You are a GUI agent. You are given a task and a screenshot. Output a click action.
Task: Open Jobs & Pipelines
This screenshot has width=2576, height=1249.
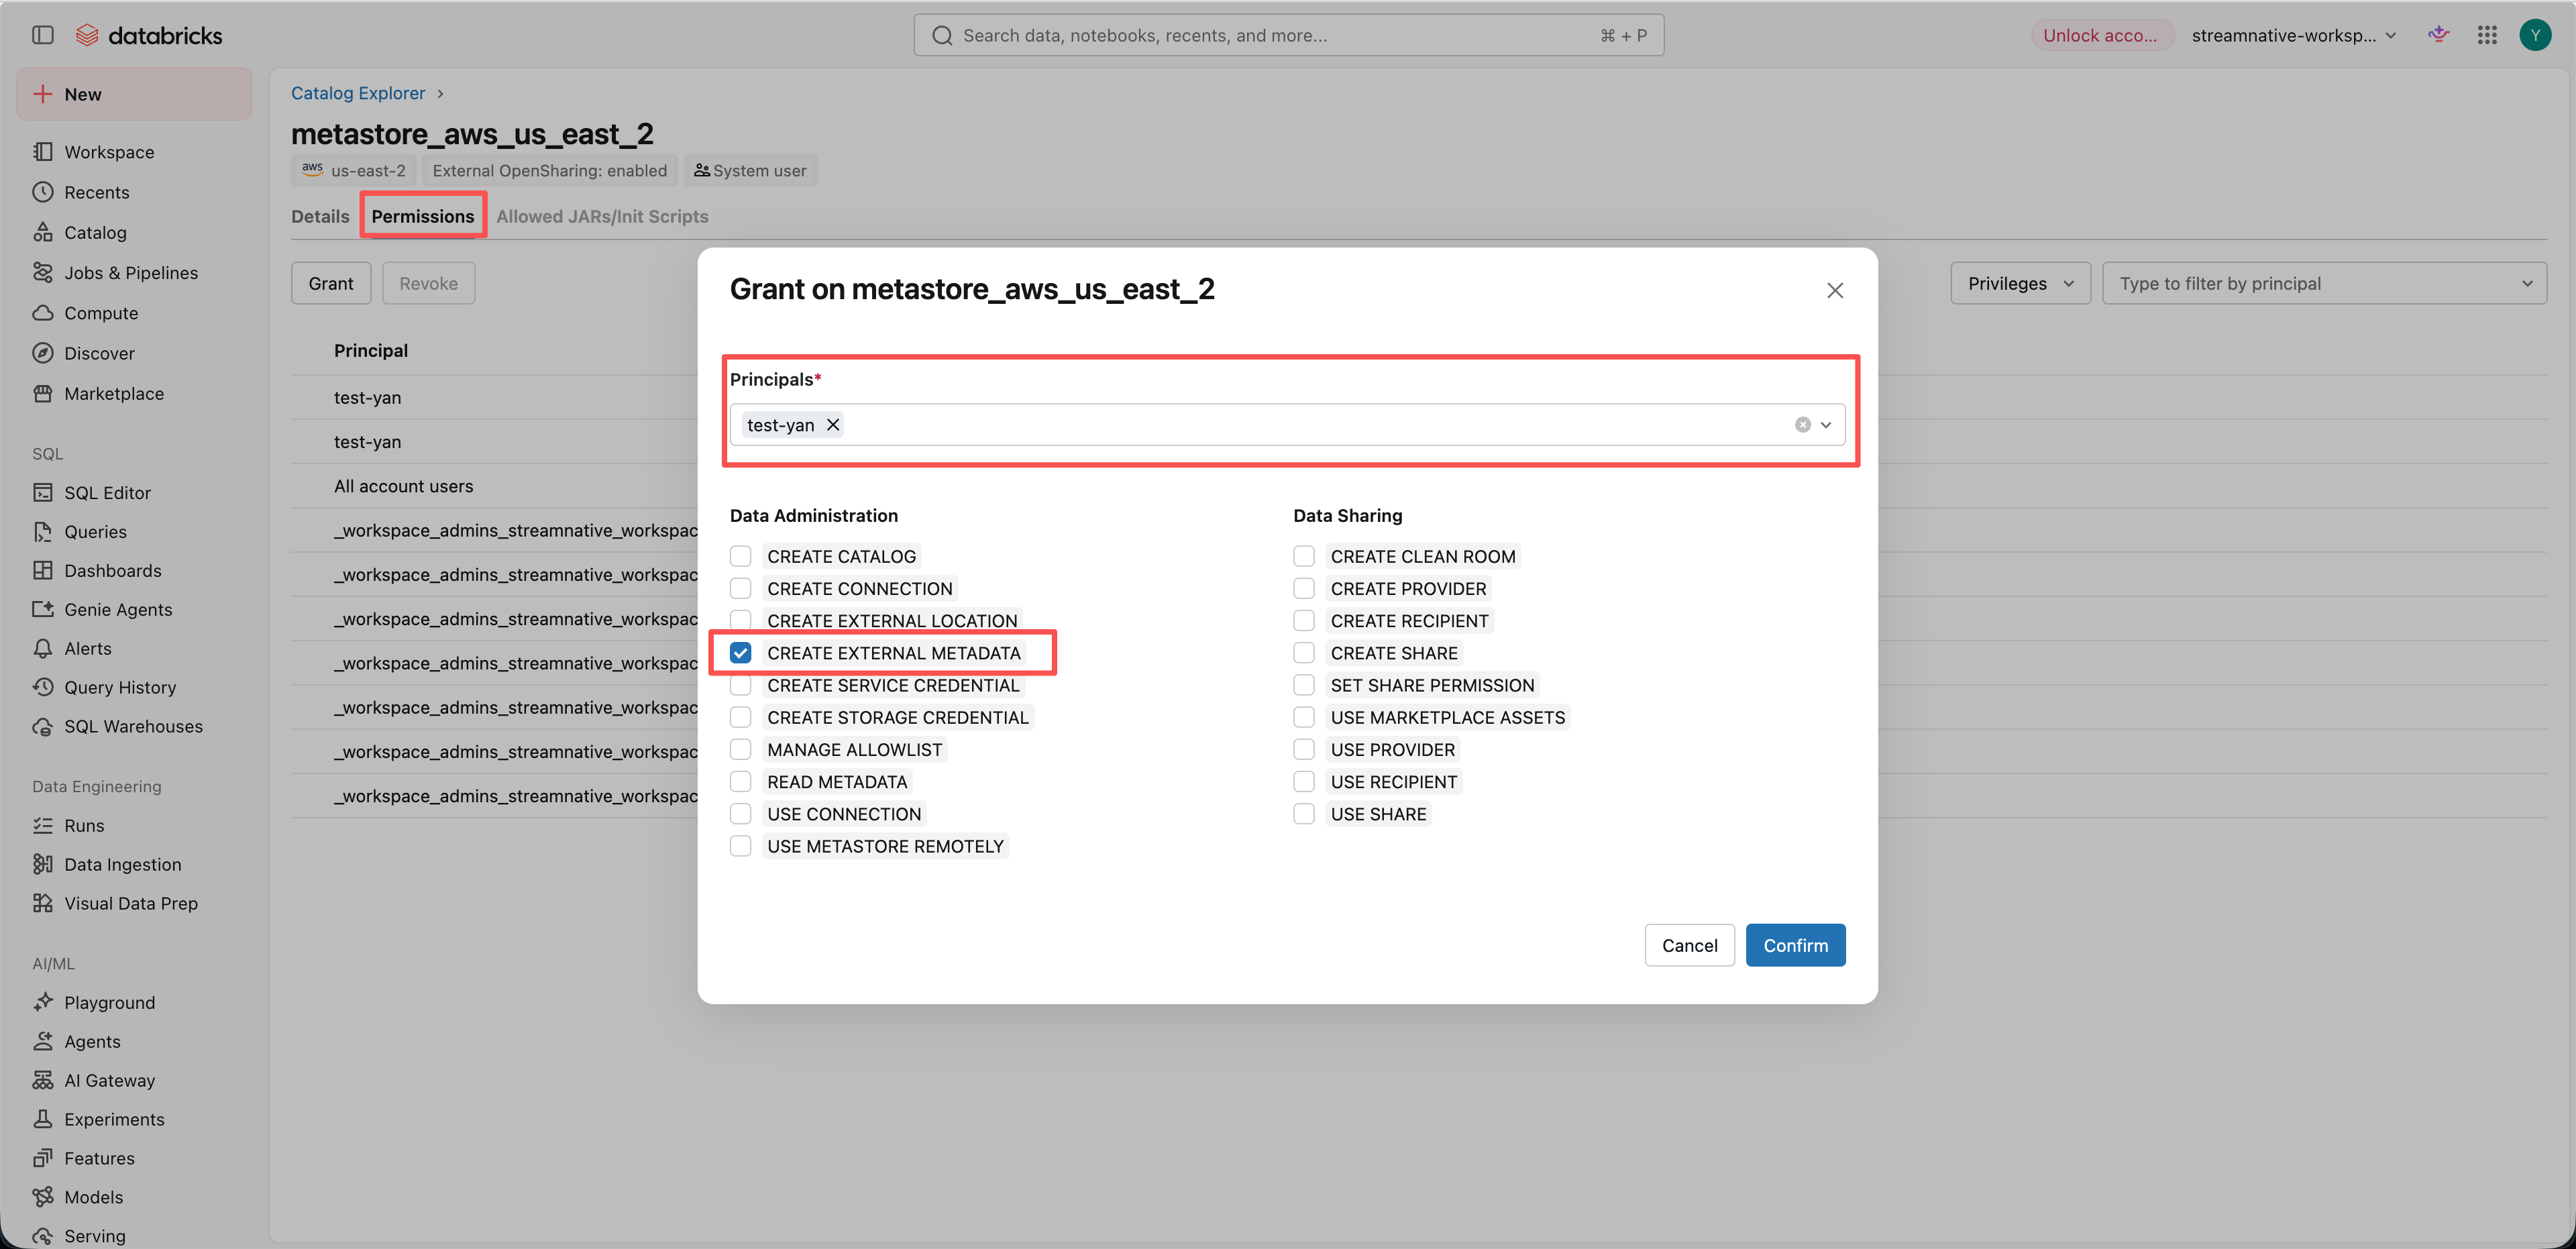tap(131, 272)
